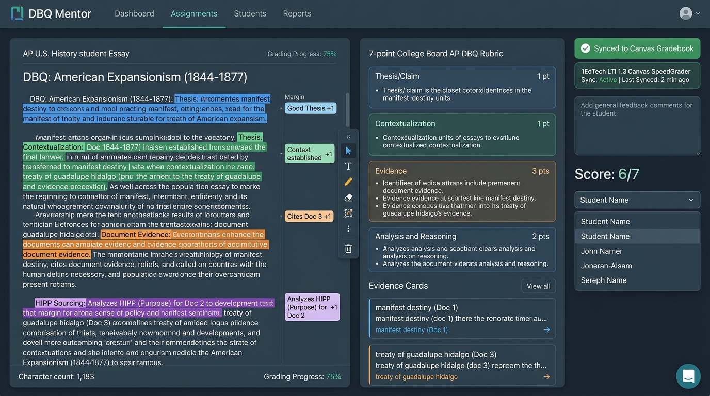Switch to the Assignments tab
The height and width of the screenshot is (396, 710).
click(194, 14)
